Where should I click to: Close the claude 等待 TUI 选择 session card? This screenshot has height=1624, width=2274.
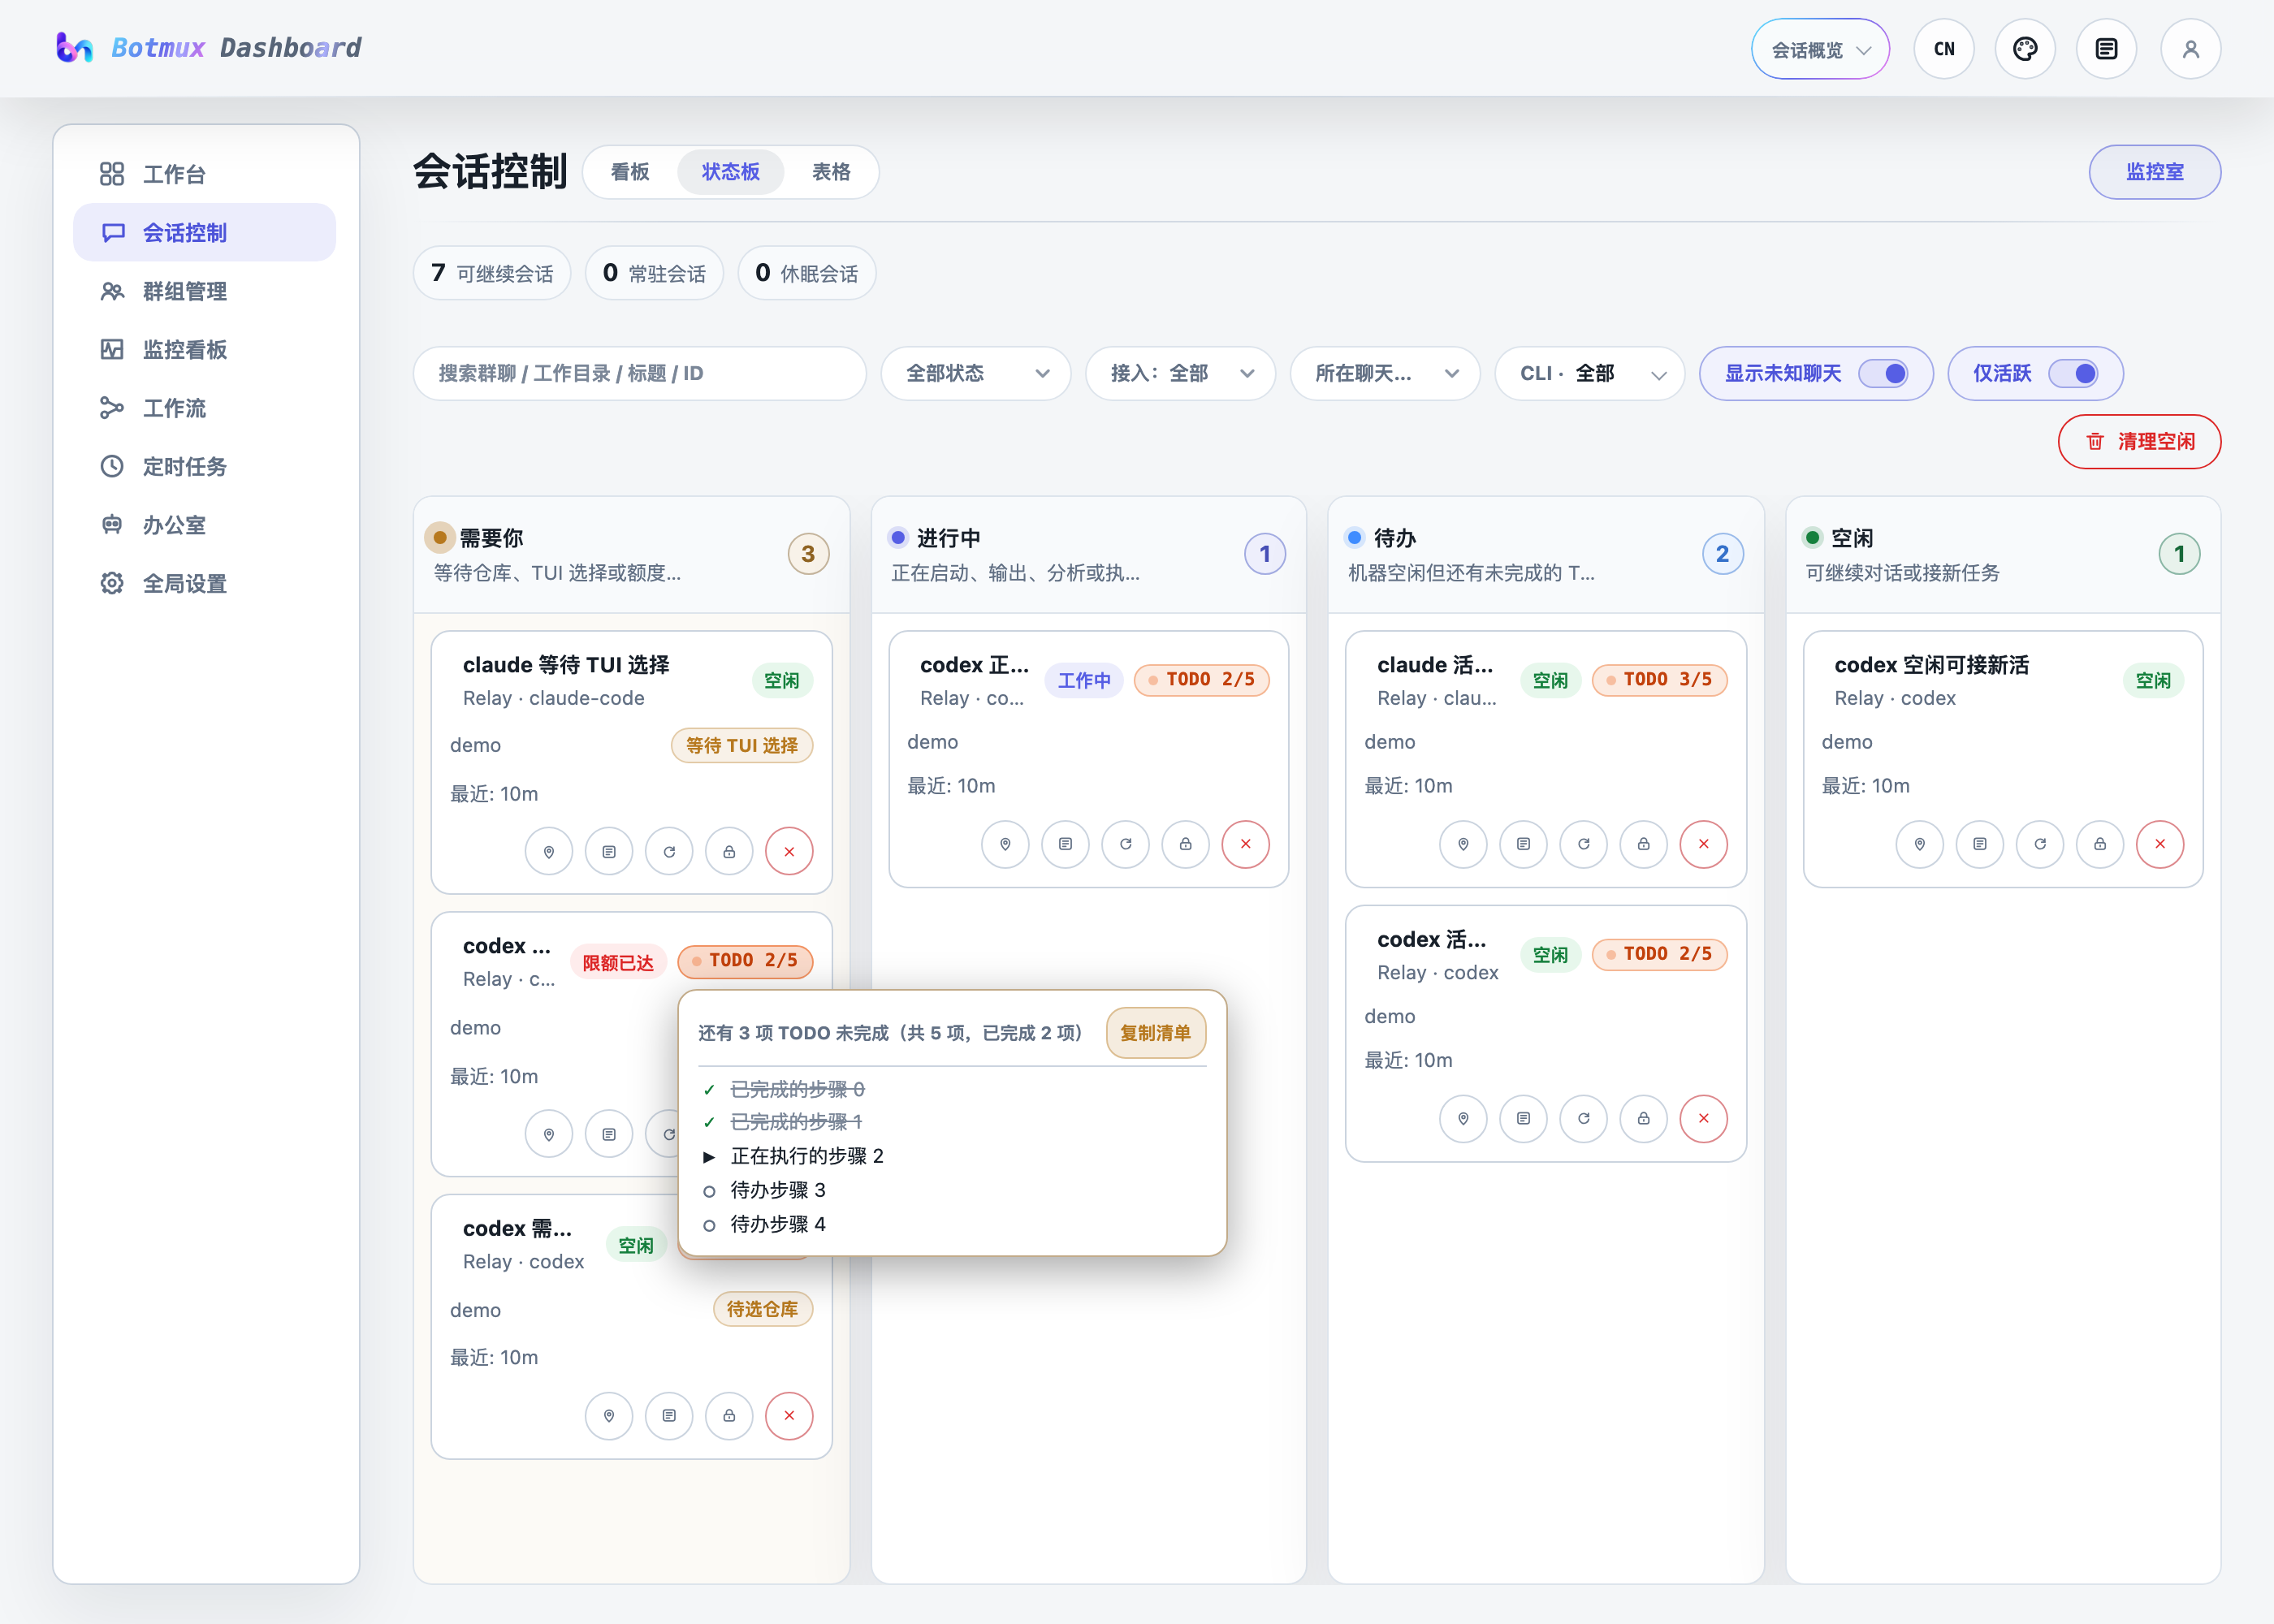pos(789,852)
